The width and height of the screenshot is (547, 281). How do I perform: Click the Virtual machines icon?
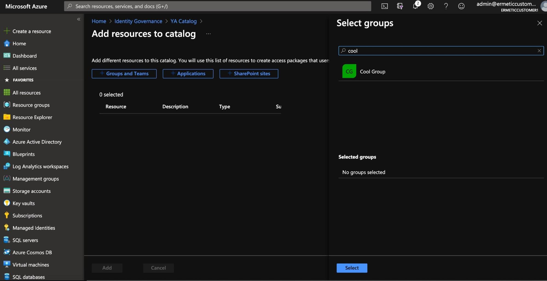coord(7,265)
